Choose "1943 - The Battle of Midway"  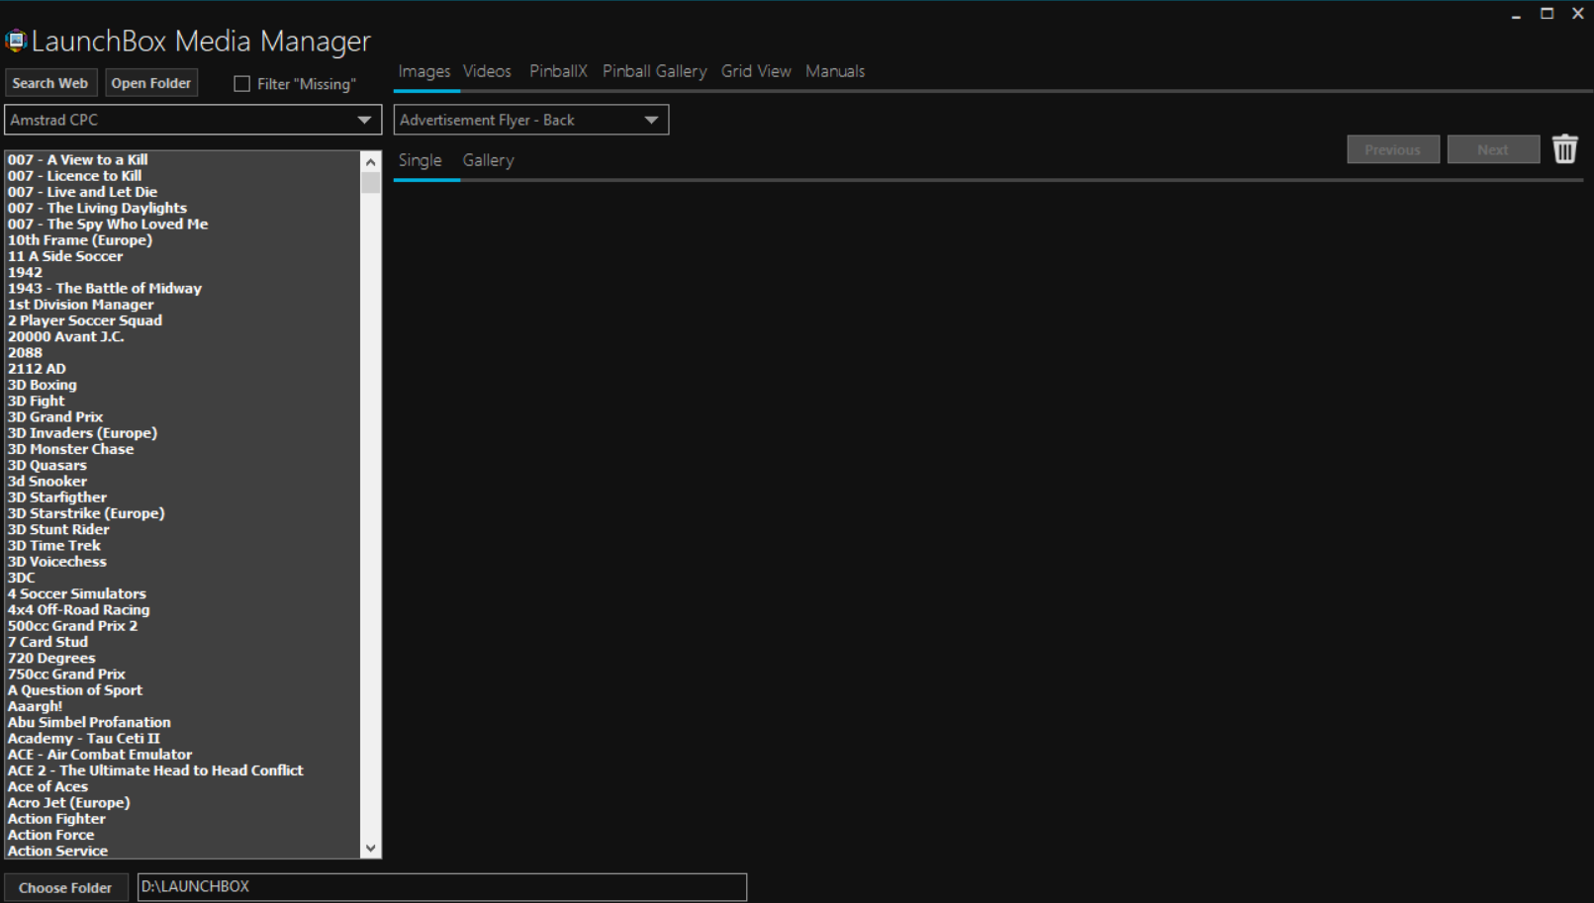105,288
